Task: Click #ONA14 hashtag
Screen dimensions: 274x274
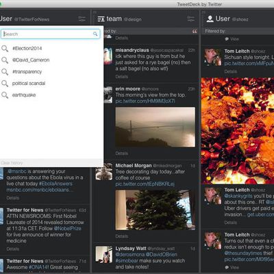Action: [x=39, y=267]
